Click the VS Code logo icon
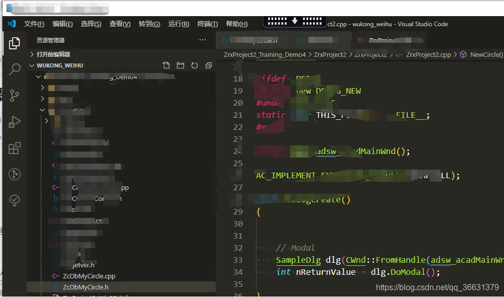Image resolution: width=504 pixels, height=297 pixels. pos(12,24)
